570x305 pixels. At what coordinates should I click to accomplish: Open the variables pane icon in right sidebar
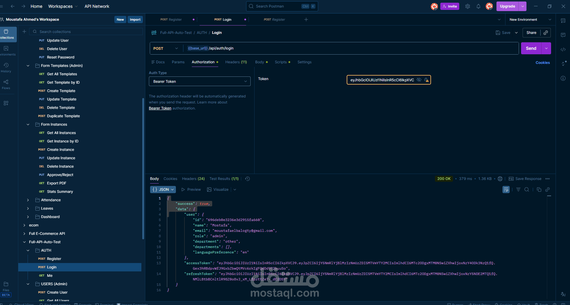point(563,21)
